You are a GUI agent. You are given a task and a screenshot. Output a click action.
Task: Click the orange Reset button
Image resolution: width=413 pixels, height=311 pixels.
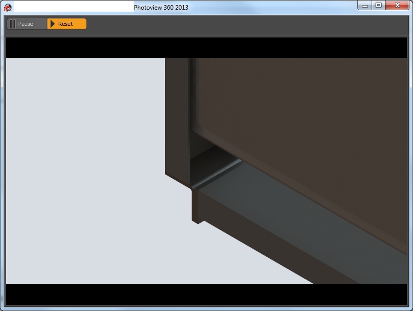67,24
